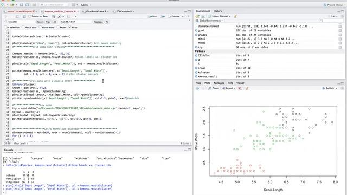Enable the Match case checkbox
This screenshot has width=347, height=195.
pyautogui.click(x=23, y=27)
